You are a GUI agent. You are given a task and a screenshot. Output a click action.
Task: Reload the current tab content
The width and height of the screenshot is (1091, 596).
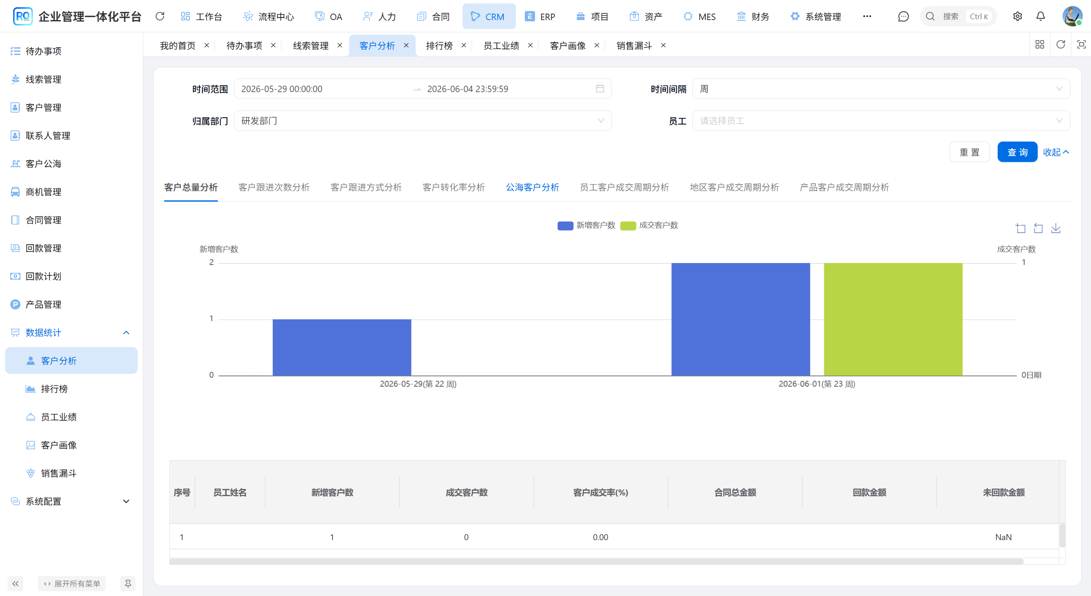[x=1061, y=44]
